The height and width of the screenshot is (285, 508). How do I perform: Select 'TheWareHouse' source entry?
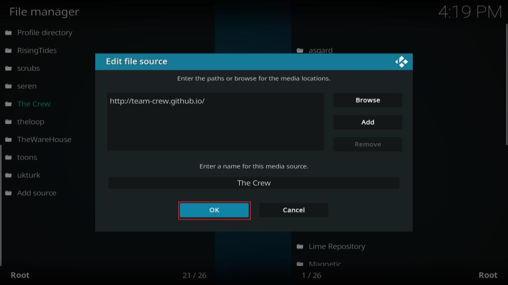click(x=44, y=139)
